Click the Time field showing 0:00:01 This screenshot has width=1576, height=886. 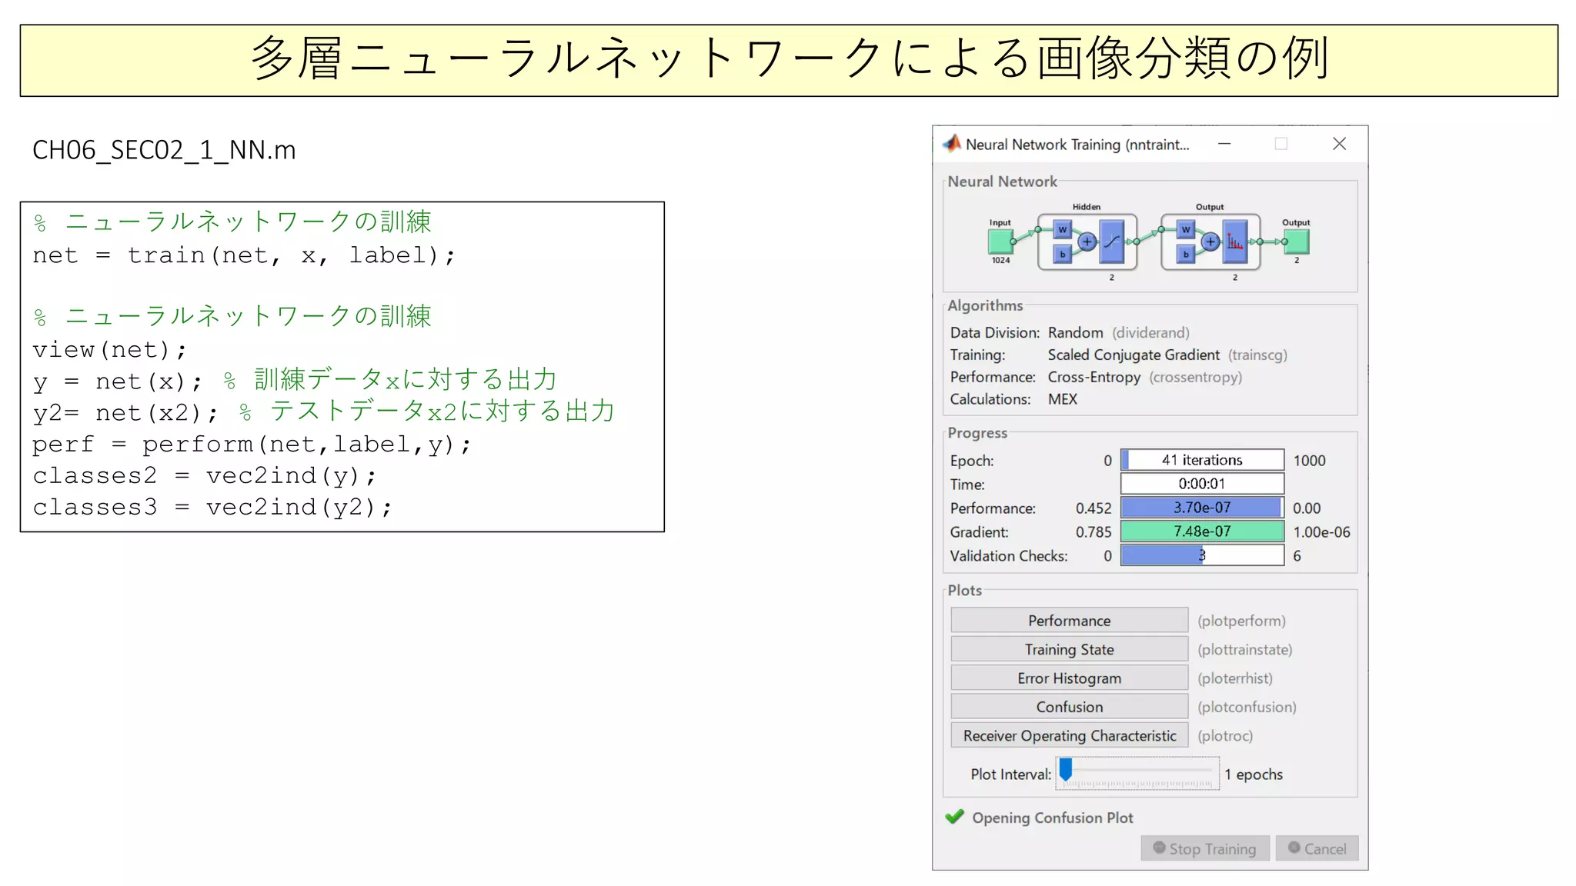coord(1202,484)
